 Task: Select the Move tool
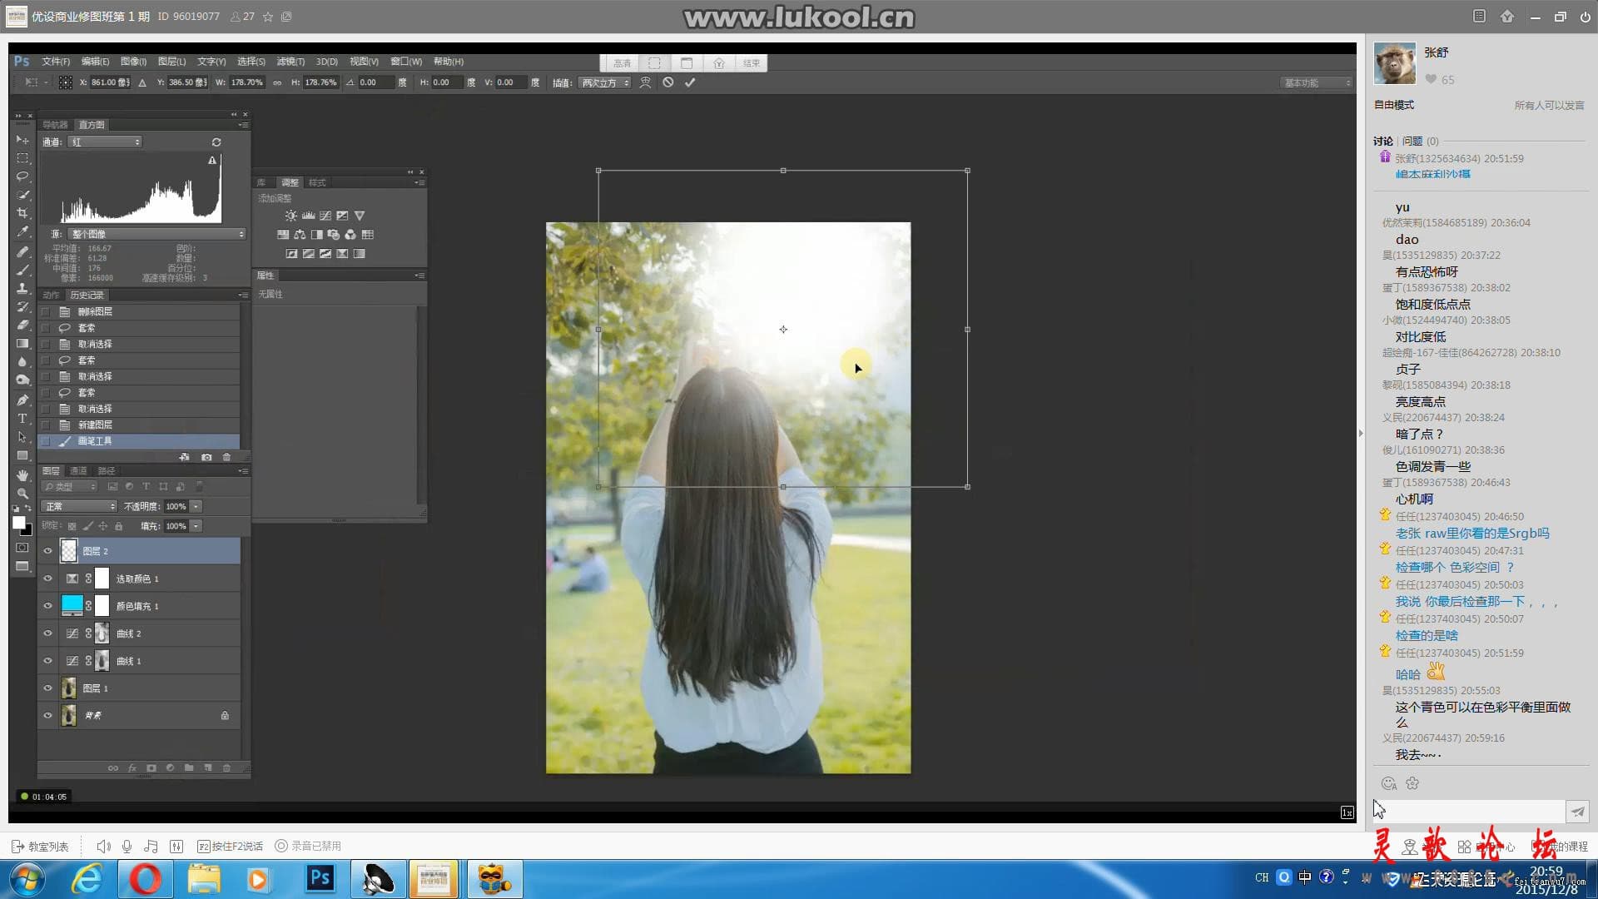coord(22,139)
